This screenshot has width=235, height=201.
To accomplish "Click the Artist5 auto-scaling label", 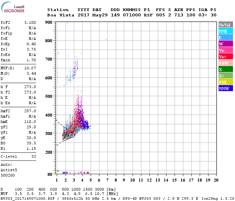I will coord(9,170).
